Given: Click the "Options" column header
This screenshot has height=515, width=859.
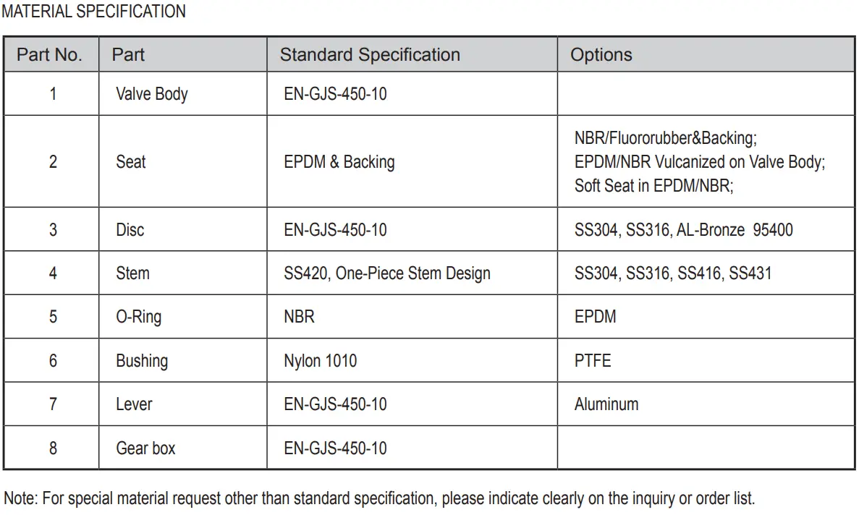Looking at the screenshot, I should pos(601,55).
